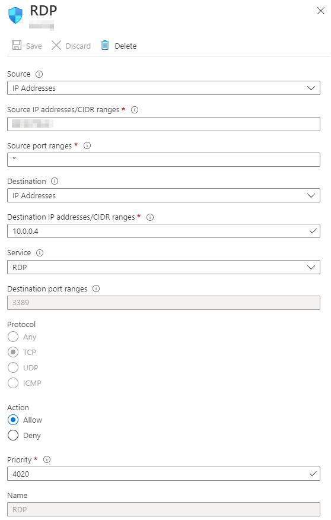
Task: Click the Priority field showing 4020
Action: (164, 474)
